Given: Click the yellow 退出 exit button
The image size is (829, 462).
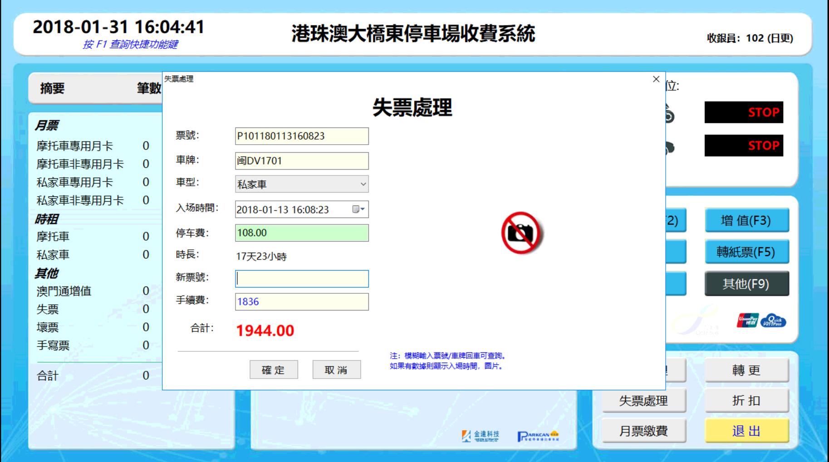Looking at the screenshot, I should 746,431.
